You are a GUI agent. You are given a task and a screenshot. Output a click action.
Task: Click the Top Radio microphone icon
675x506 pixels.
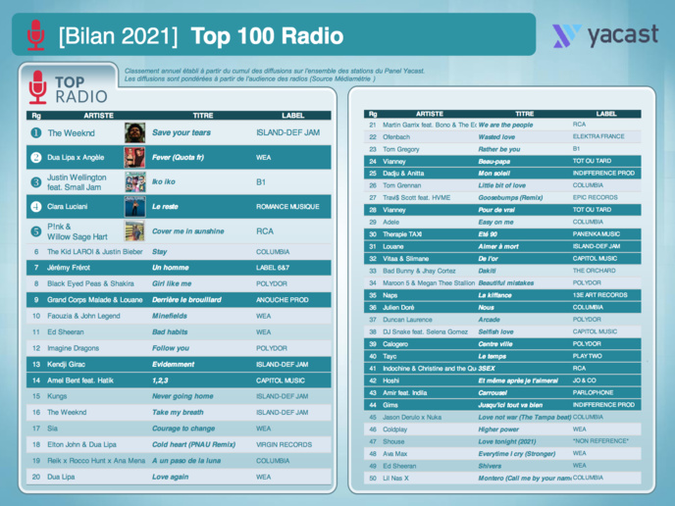coord(38,87)
